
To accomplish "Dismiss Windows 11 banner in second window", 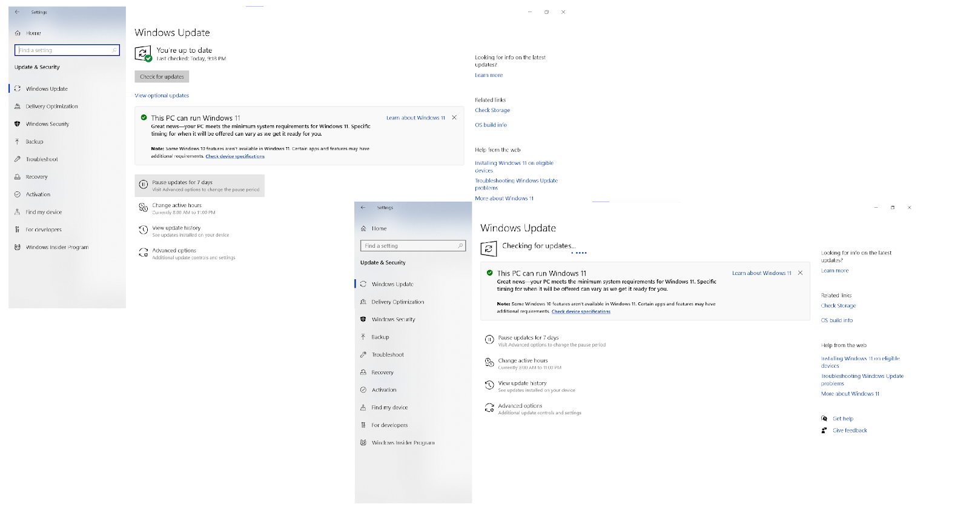I will tap(800, 273).
